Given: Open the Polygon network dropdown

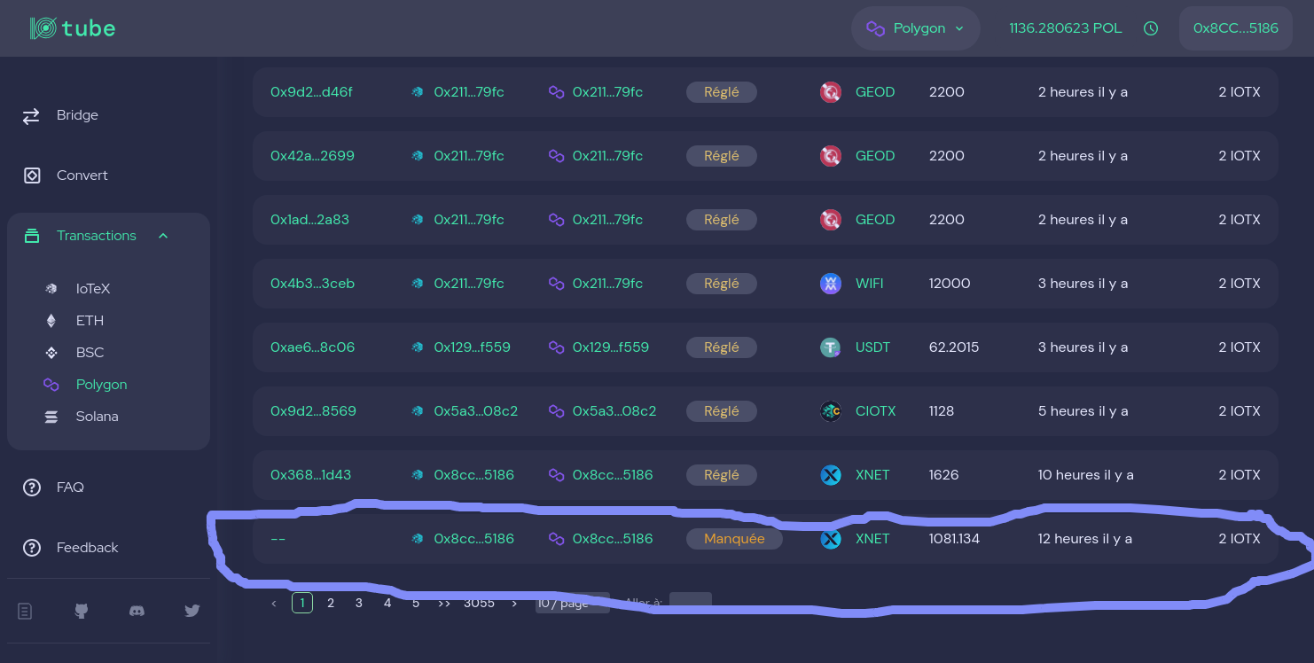Looking at the screenshot, I should point(915,28).
